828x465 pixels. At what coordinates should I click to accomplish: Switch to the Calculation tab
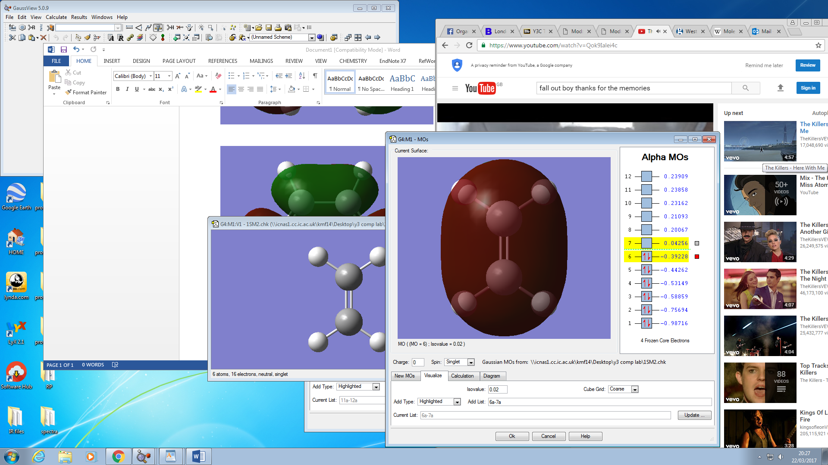(x=462, y=376)
